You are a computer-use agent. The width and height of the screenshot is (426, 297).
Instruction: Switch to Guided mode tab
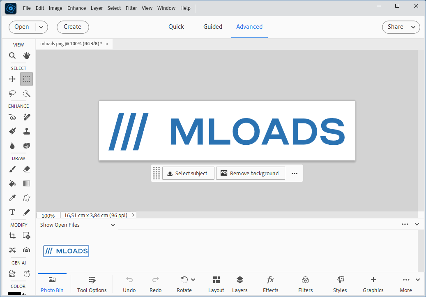coord(213,27)
